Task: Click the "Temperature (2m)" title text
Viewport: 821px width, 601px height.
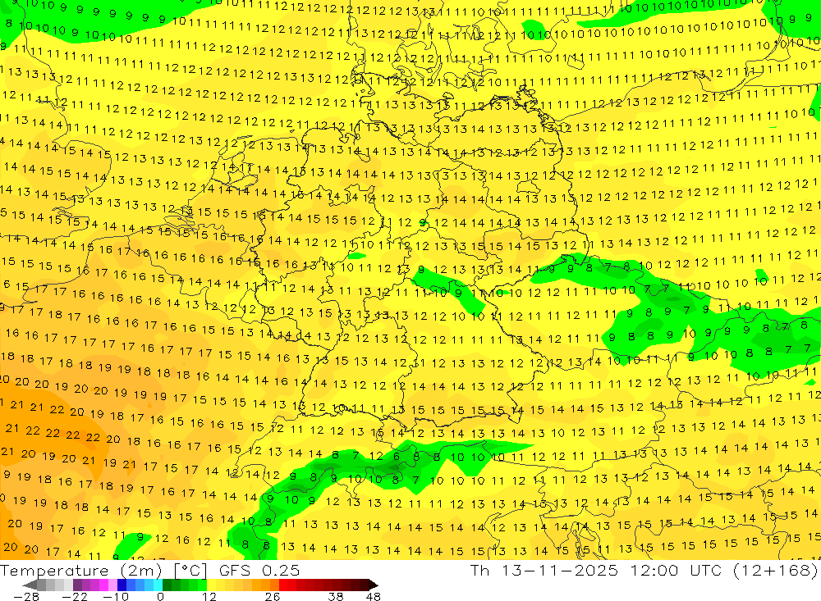Action: tap(81, 571)
